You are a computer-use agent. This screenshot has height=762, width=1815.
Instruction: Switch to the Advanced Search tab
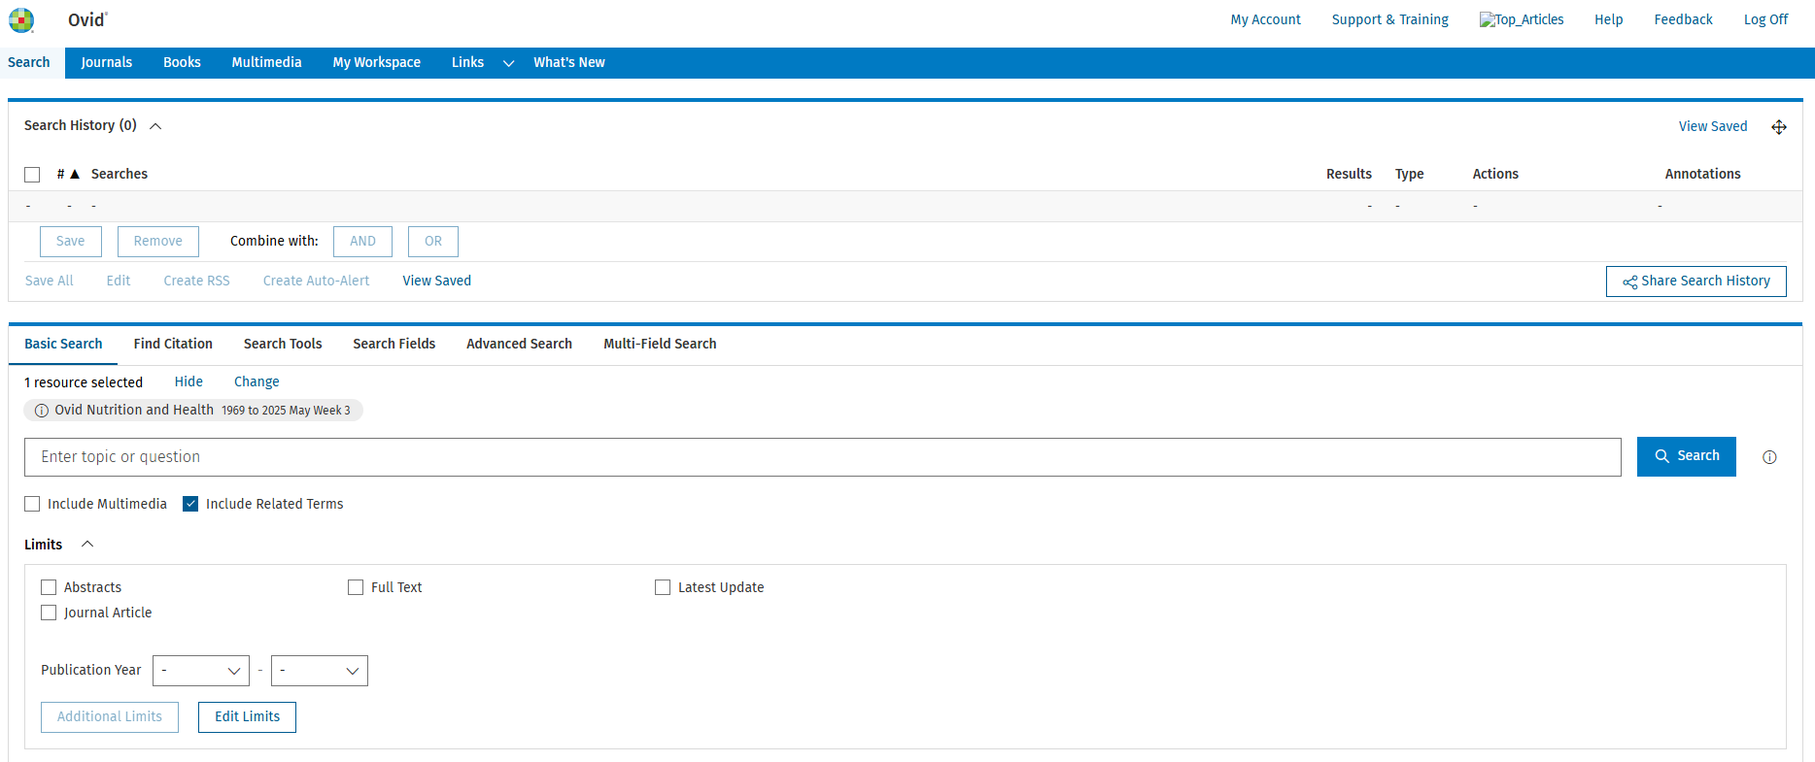pos(519,344)
